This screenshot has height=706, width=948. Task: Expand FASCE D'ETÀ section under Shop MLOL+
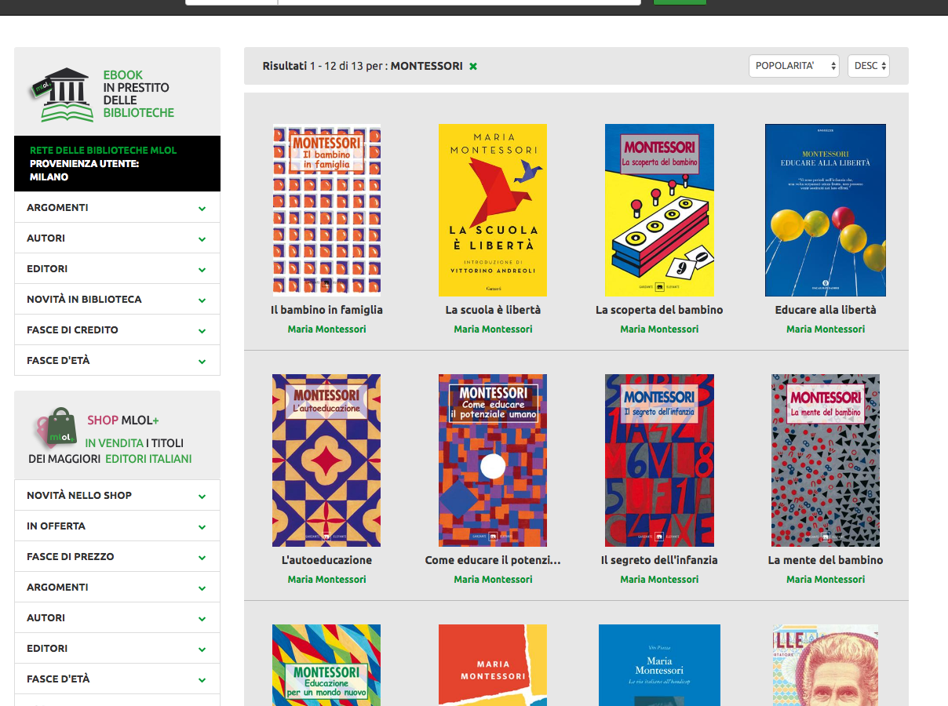point(117,679)
